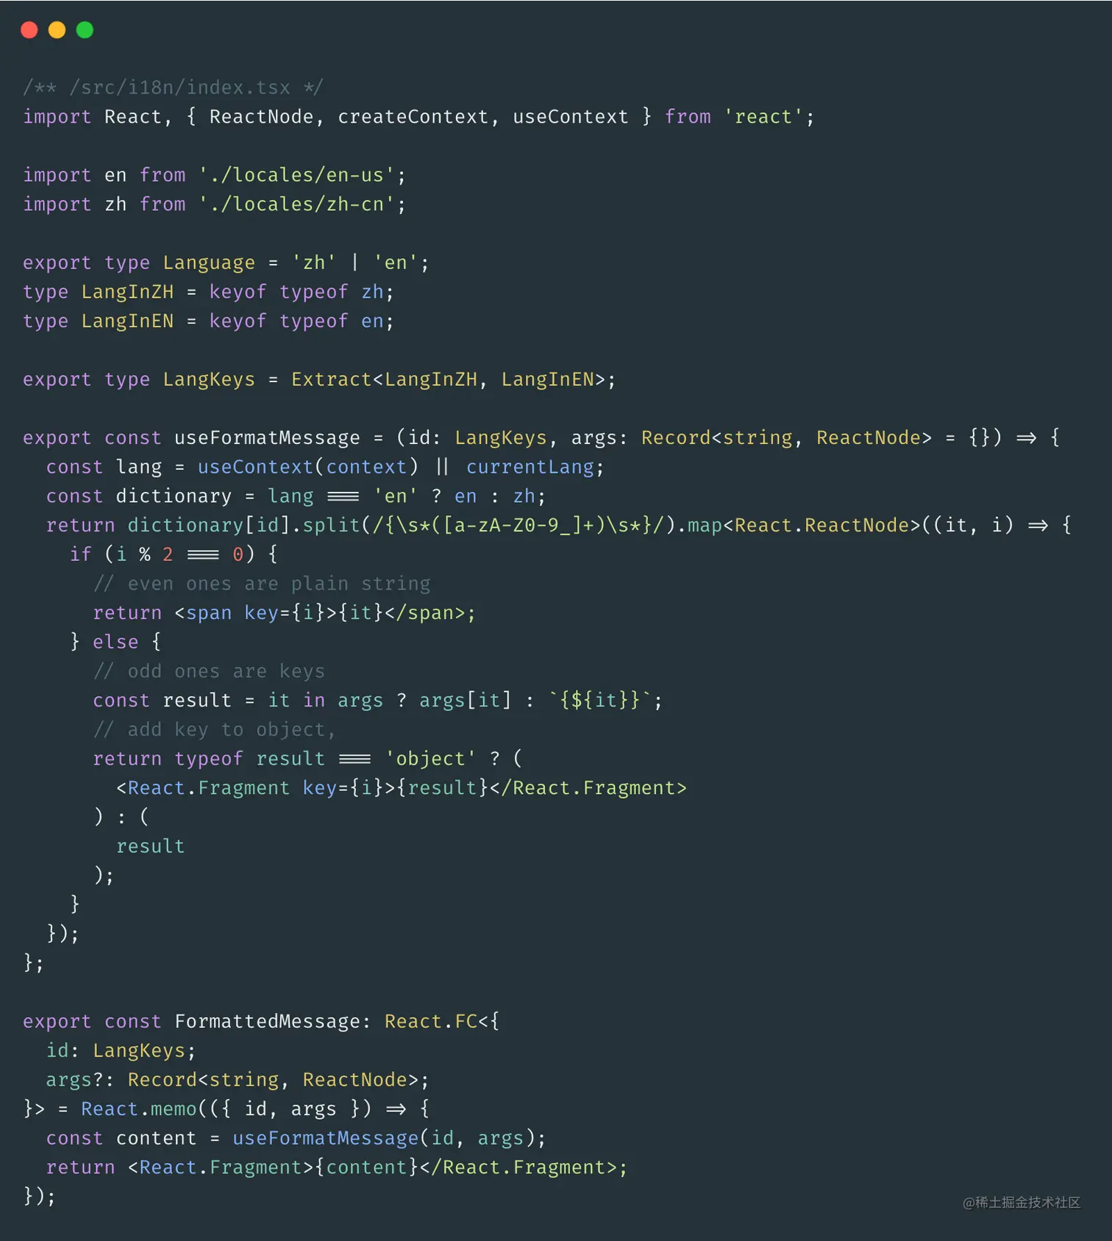Image resolution: width=1112 pixels, height=1241 pixels.
Task: Click the FormattedMessage component declaration name
Action: coord(267,1021)
